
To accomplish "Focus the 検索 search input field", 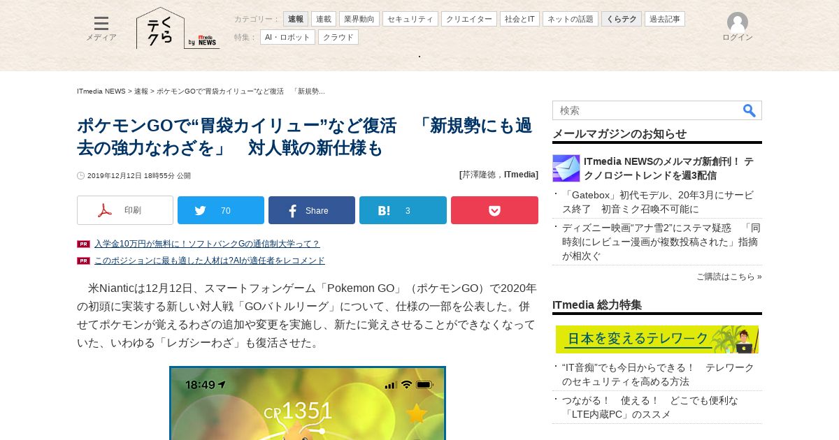I will click(x=647, y=110).
